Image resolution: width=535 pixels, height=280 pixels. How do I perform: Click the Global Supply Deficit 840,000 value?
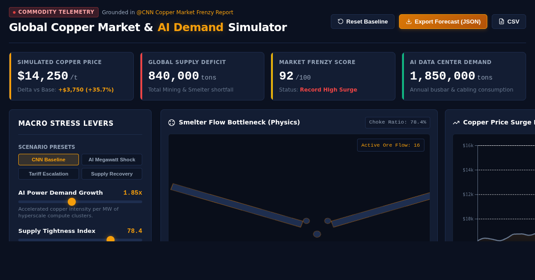tap(173, 76)
